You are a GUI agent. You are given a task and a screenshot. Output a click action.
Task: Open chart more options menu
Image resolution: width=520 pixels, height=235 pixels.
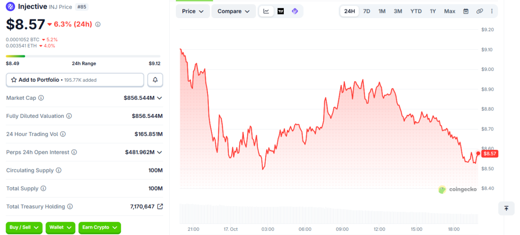click(x=492, y=11)
